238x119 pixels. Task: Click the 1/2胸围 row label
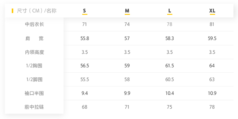click(x=34, y=66)
